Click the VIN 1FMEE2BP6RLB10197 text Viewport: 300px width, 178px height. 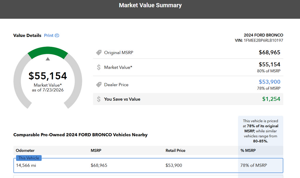pos(259,40)
